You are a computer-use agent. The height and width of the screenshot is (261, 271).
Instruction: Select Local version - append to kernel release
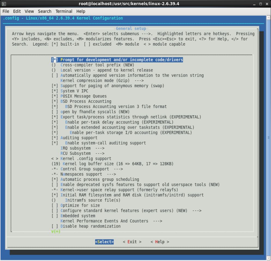[102, 70]
